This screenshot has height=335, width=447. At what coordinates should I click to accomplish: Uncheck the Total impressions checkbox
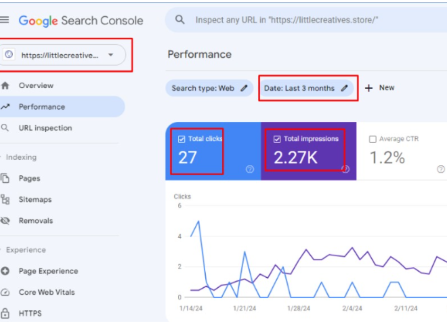277,139
